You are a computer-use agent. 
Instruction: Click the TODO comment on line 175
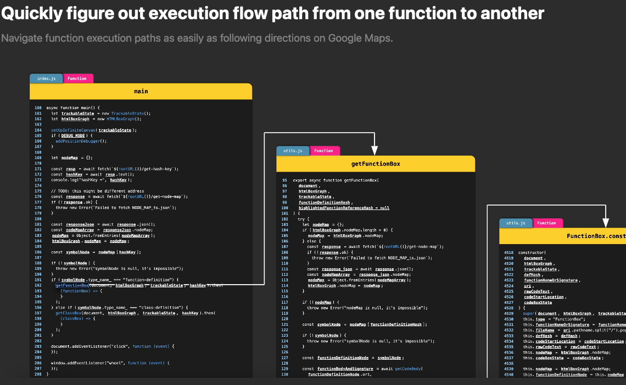pos(97,191)
